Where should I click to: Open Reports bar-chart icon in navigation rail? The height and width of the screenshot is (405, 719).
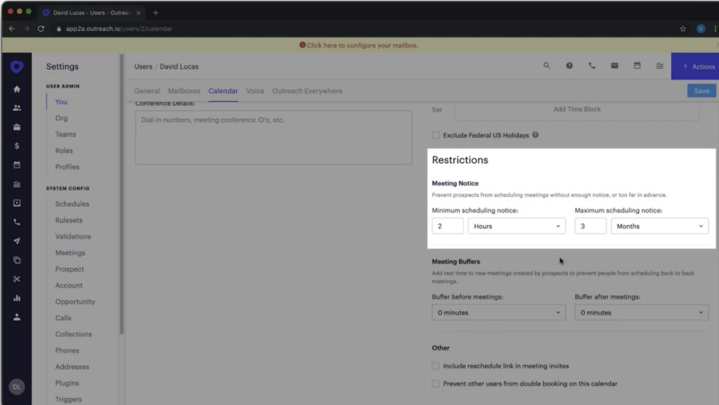(x=17, y=298)
